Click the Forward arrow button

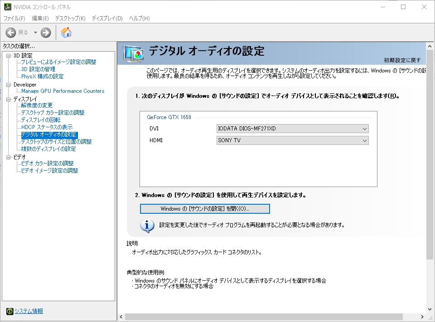tap(46, 33)
